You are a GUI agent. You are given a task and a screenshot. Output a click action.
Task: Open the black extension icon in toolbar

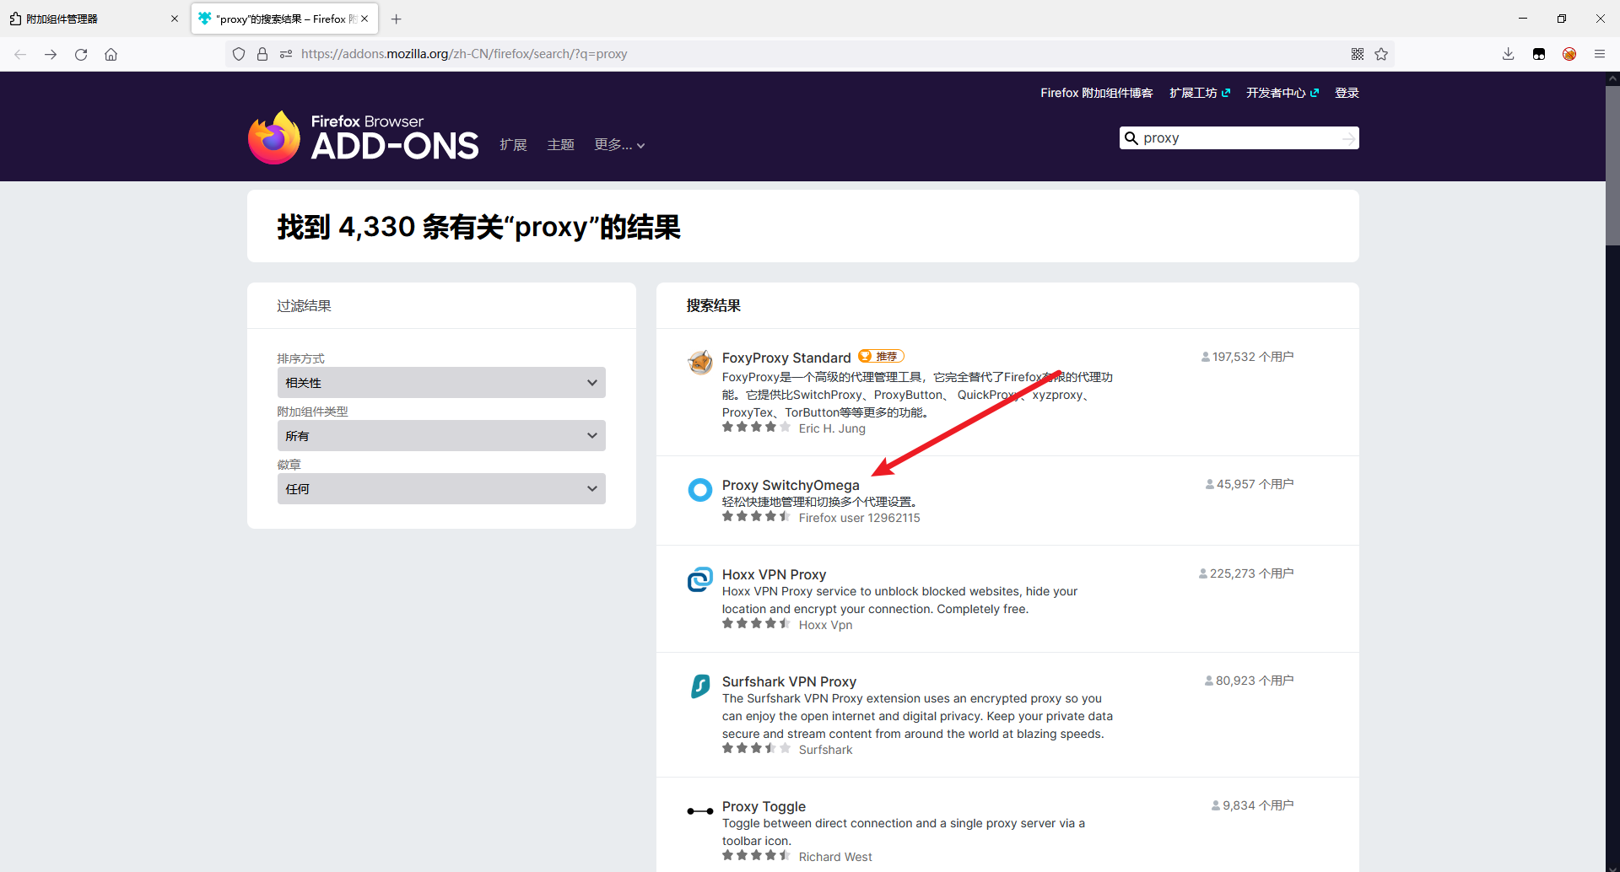tap(1539, 54)
